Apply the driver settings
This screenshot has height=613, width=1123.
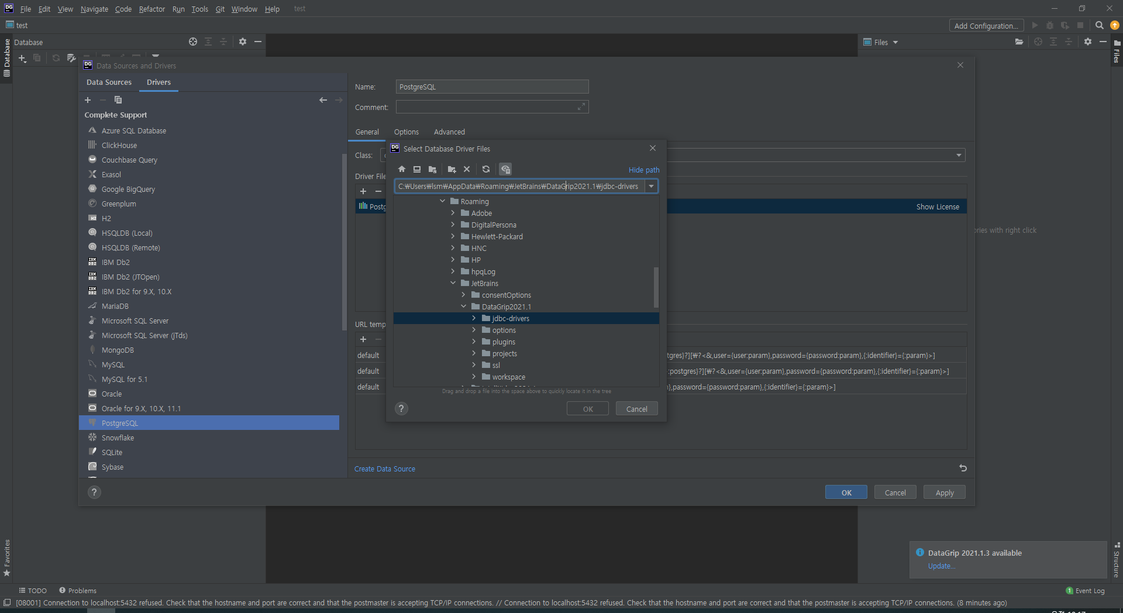[944, 493]
